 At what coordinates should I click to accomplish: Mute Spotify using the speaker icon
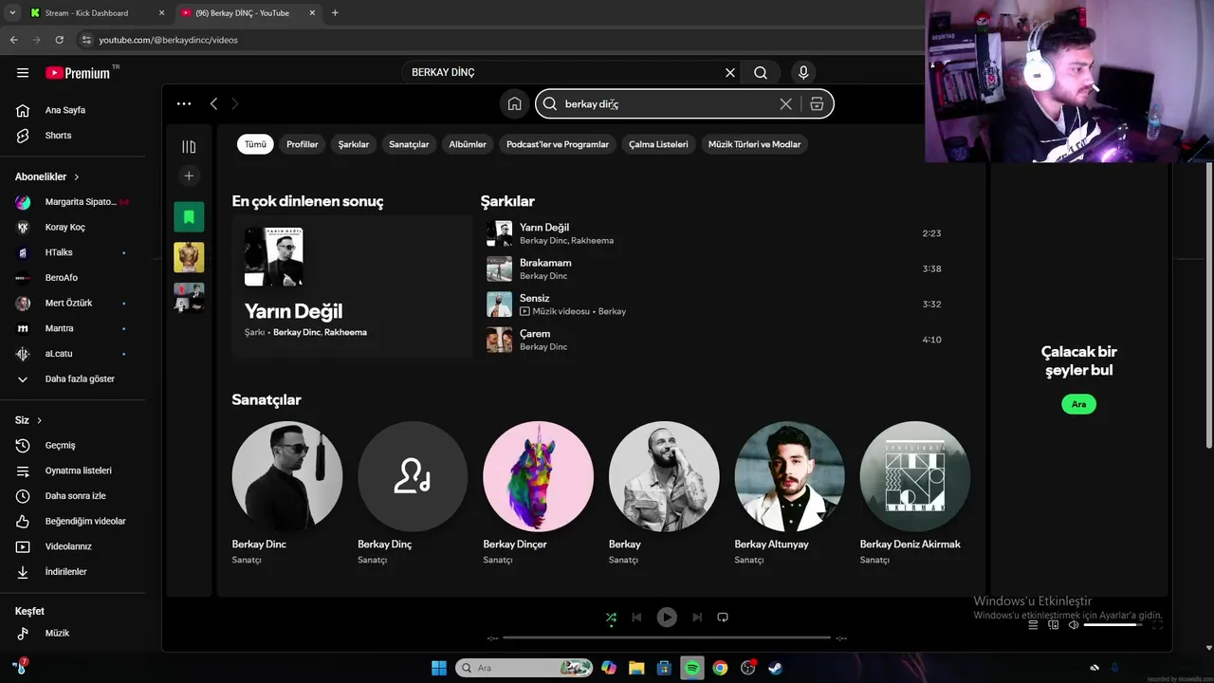click(1074, 625)
